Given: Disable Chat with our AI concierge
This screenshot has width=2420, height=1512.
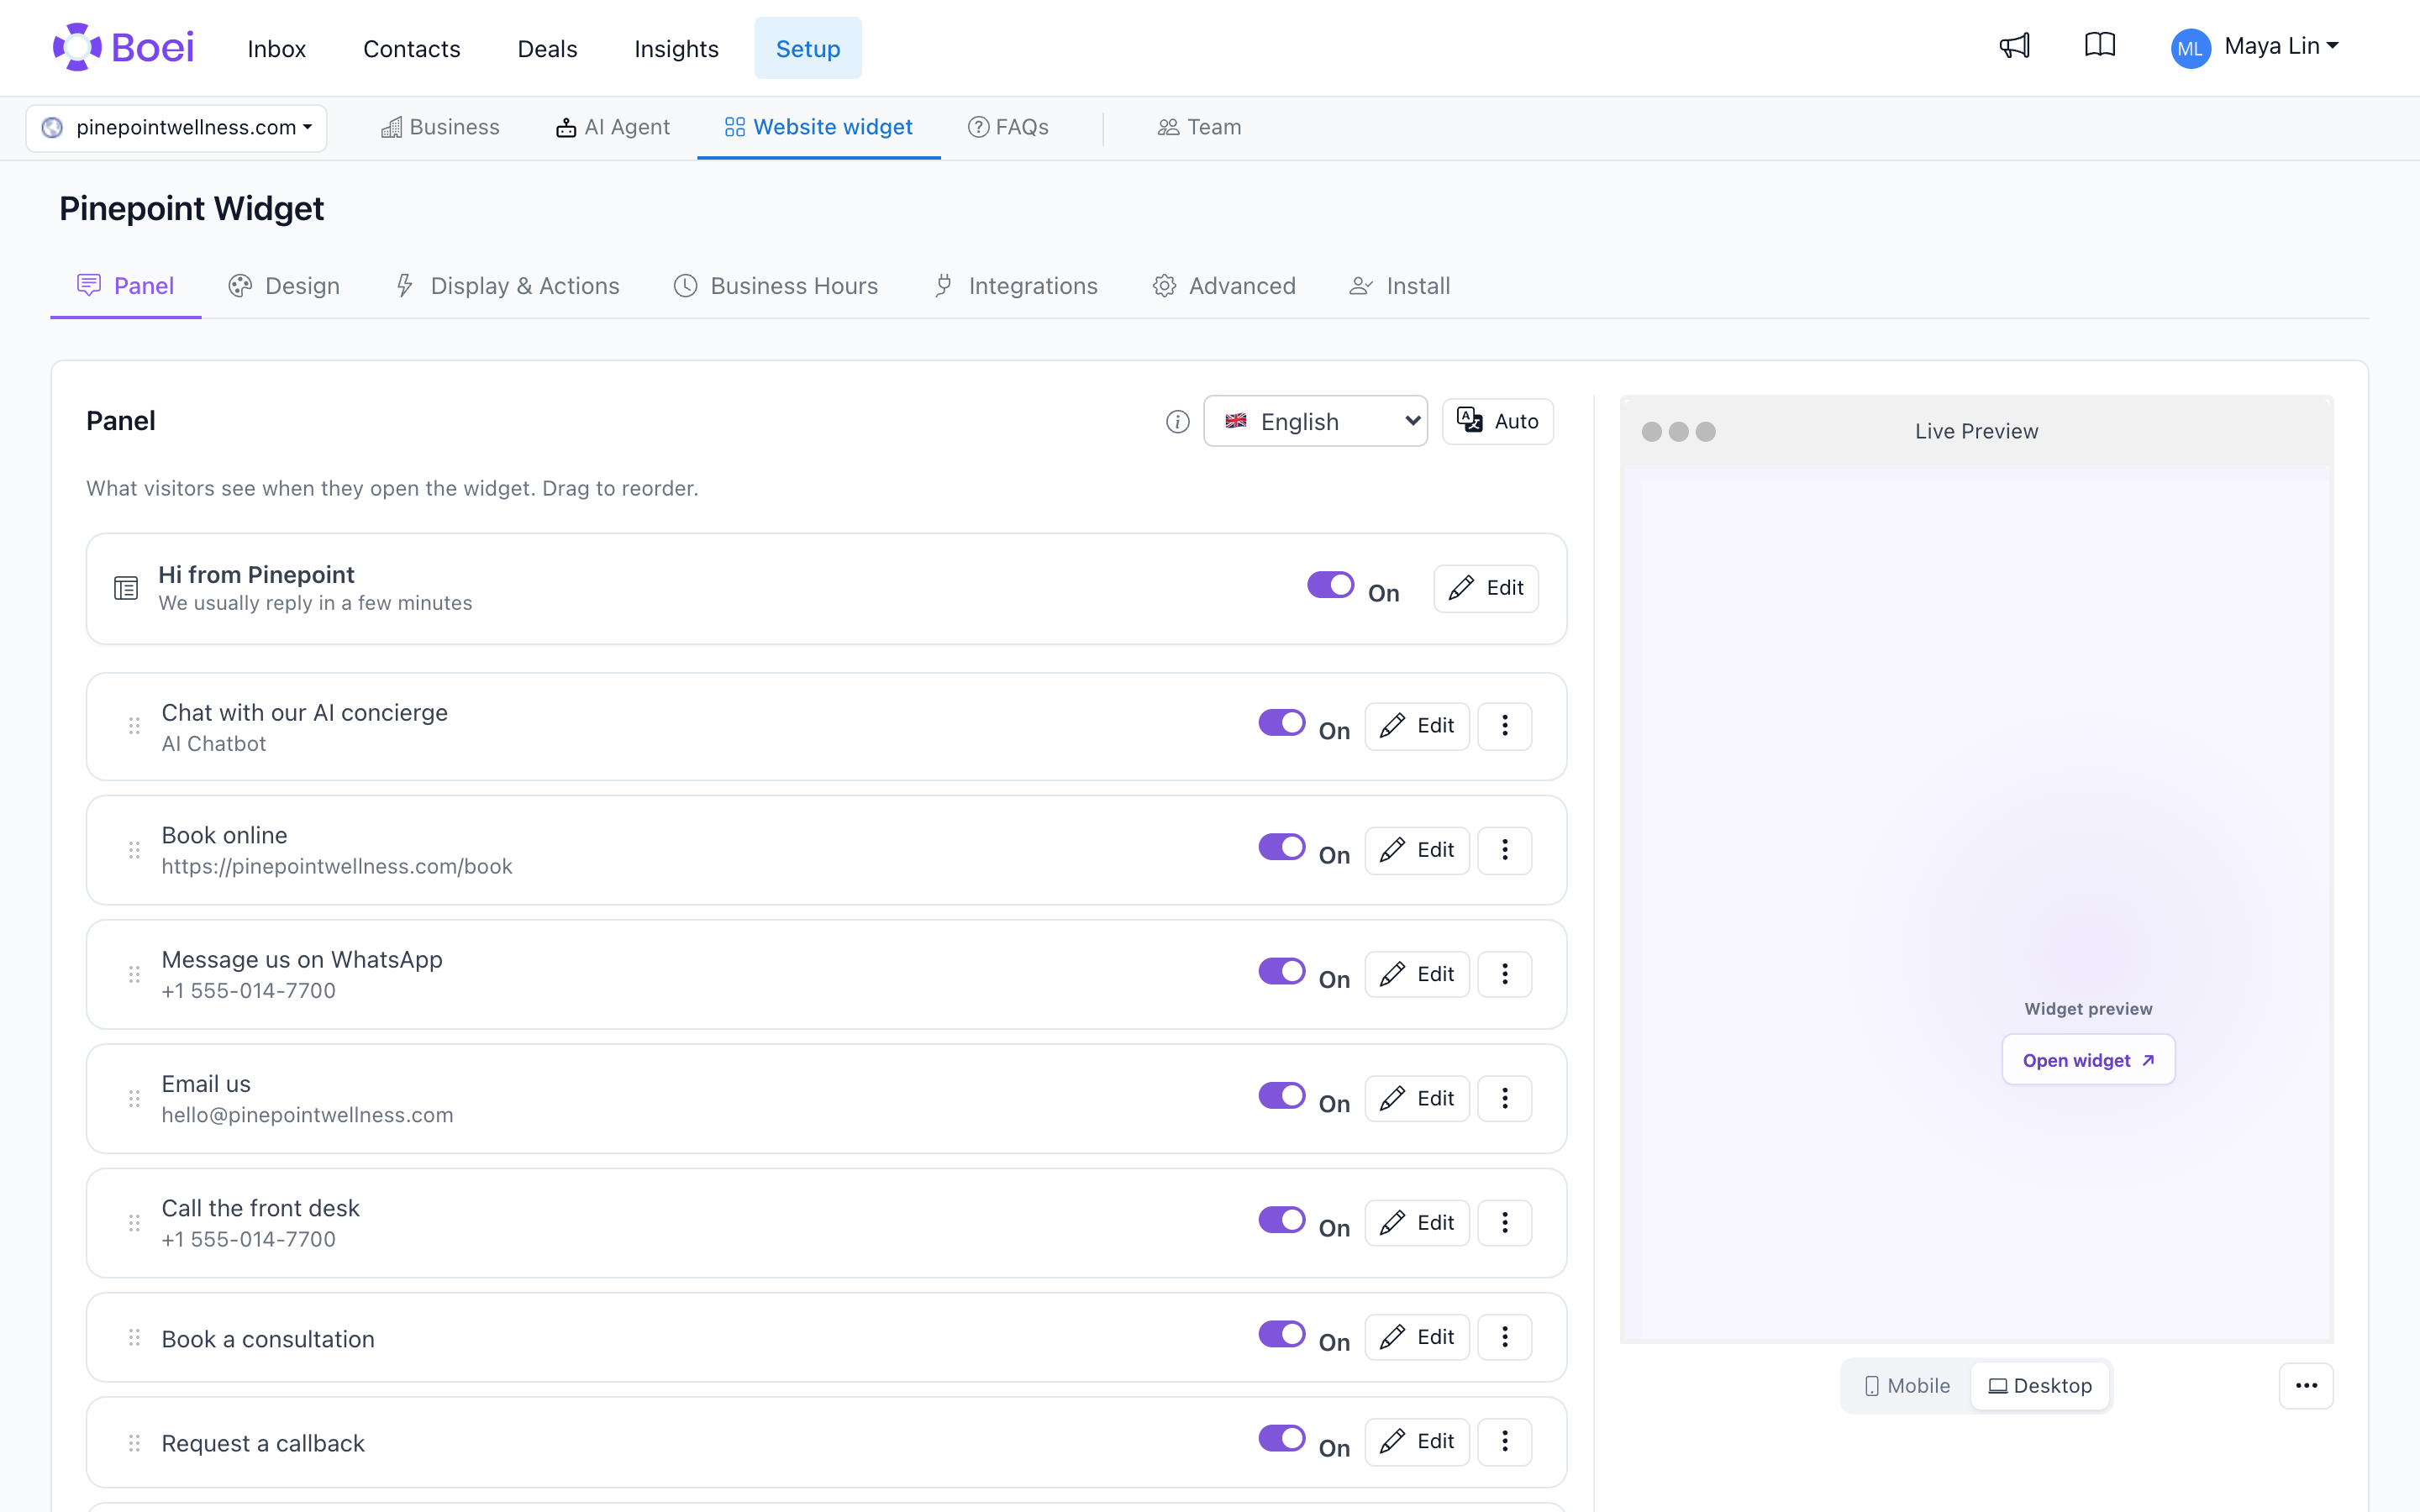Looking at the screenshot, I should [1281, 723].
